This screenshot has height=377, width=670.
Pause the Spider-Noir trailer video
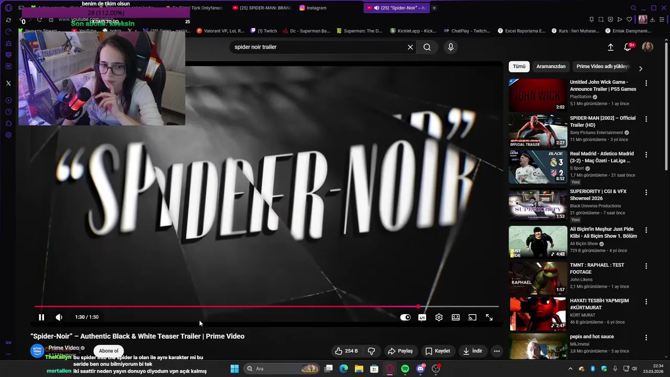41,317
